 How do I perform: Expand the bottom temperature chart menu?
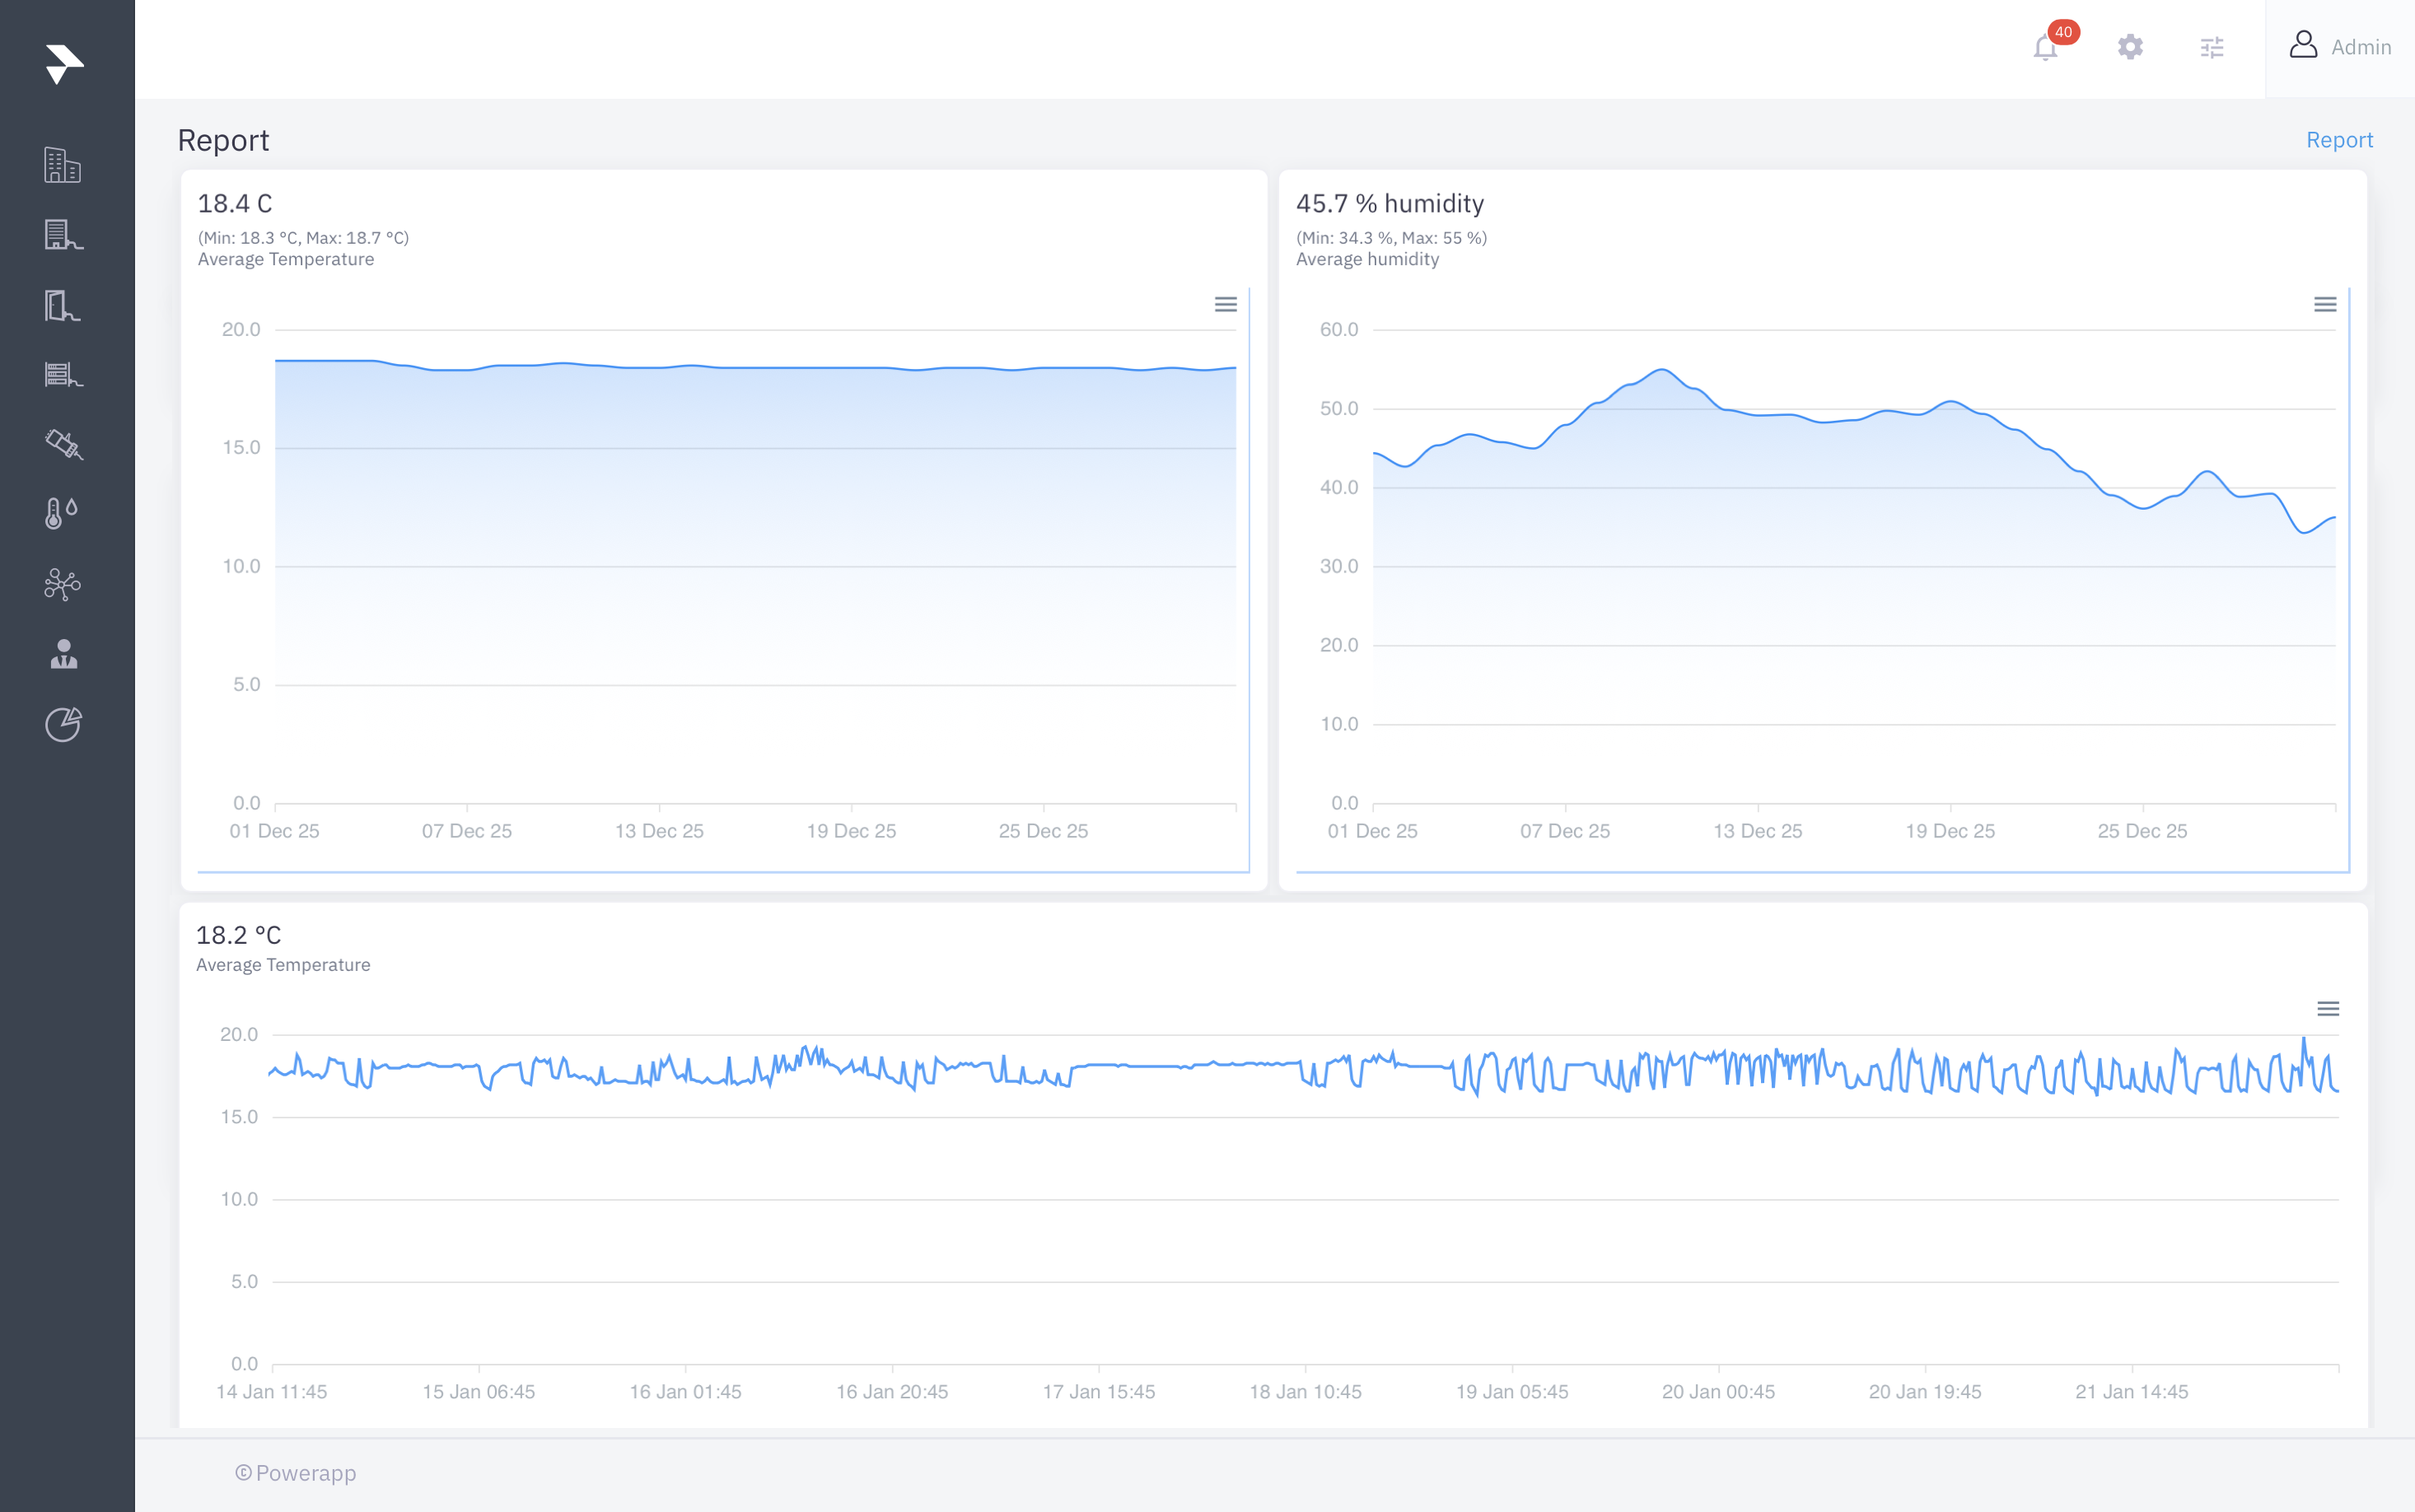tap(2327, 1008)
